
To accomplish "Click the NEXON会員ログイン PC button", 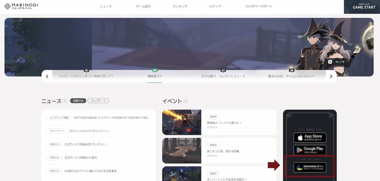I will (310, 167).
